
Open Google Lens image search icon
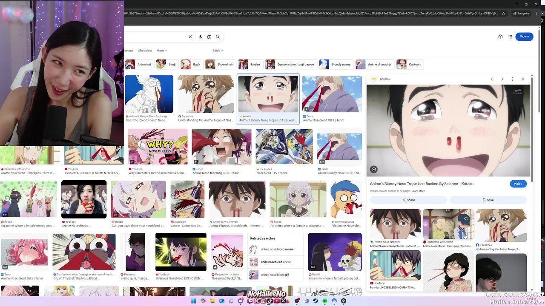209,37
